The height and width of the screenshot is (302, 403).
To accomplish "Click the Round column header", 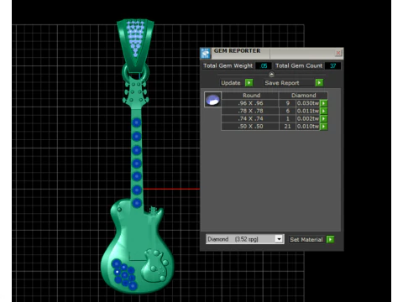I will 251,96.
